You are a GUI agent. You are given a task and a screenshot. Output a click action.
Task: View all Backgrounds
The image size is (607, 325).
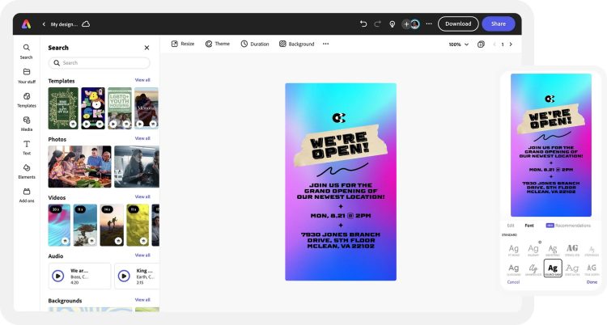coord(142,299)
